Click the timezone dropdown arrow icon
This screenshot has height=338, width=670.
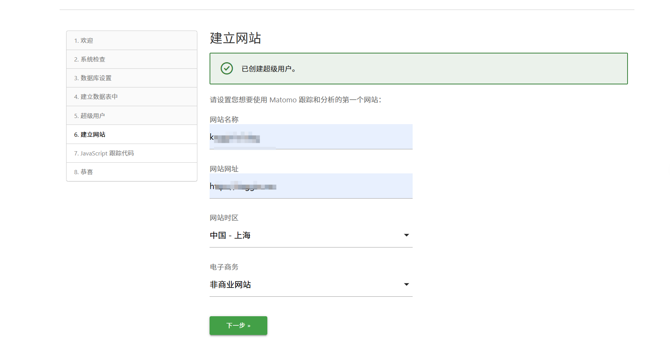tap(407, 235)
